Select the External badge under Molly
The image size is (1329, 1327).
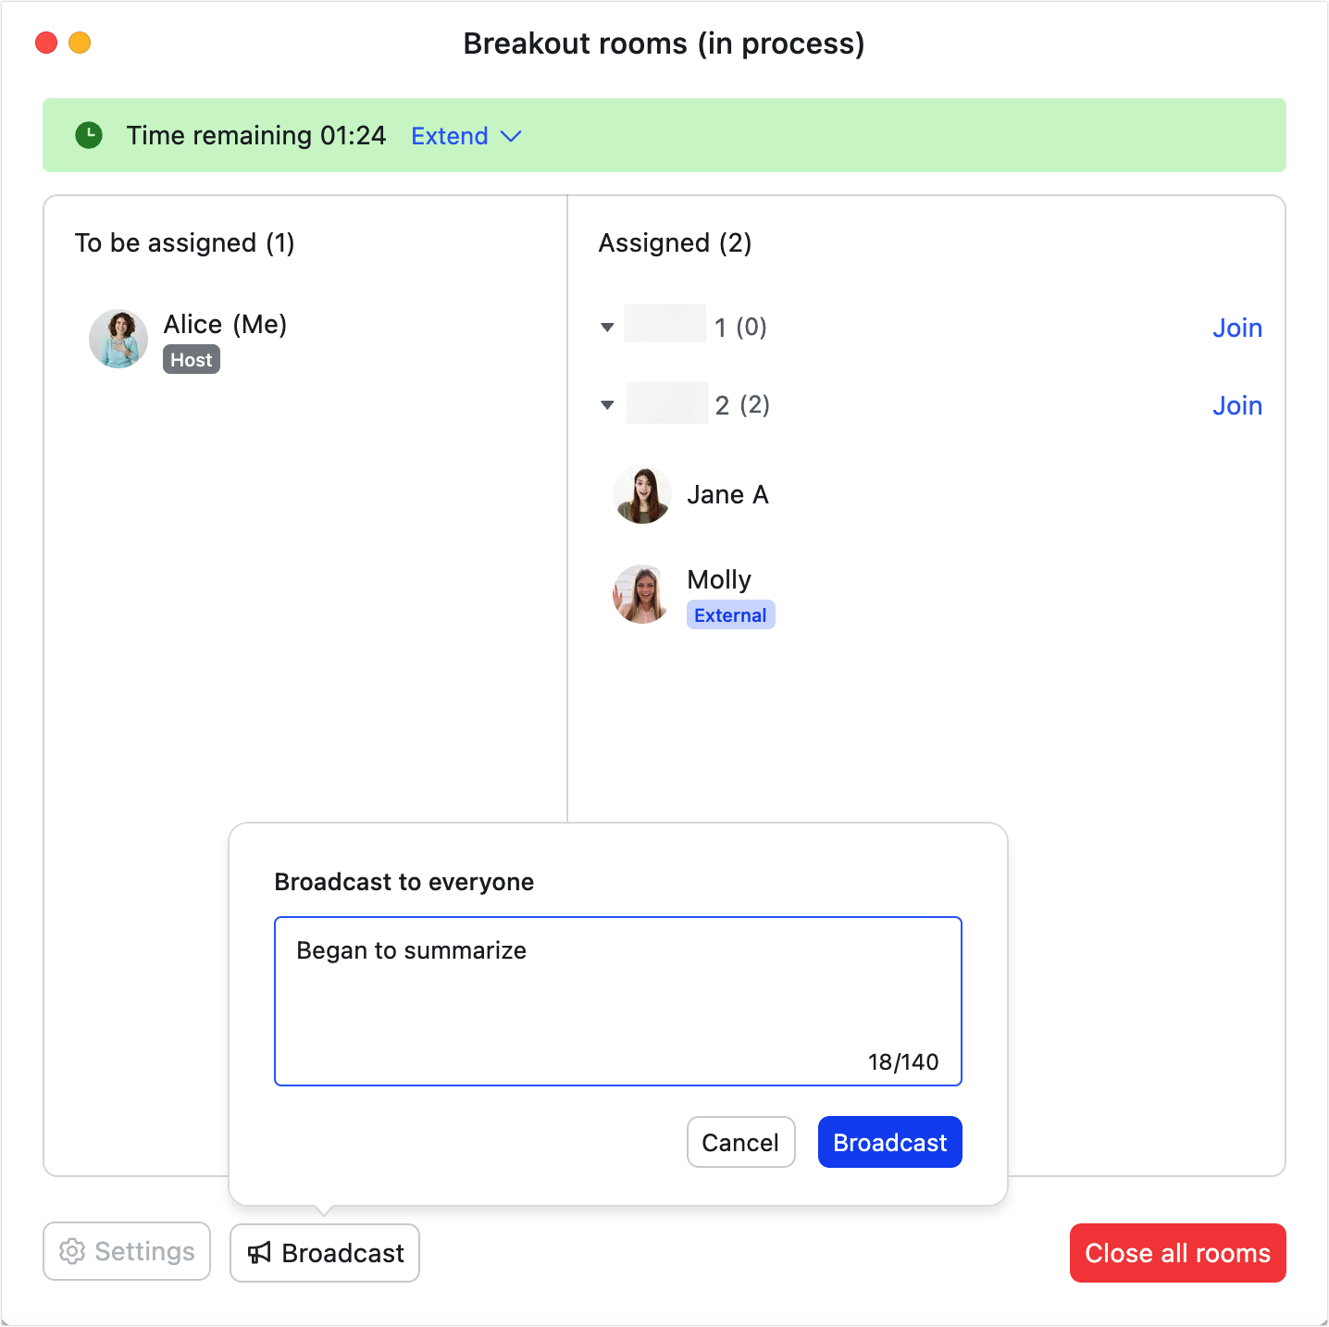(x=730, y=614)
